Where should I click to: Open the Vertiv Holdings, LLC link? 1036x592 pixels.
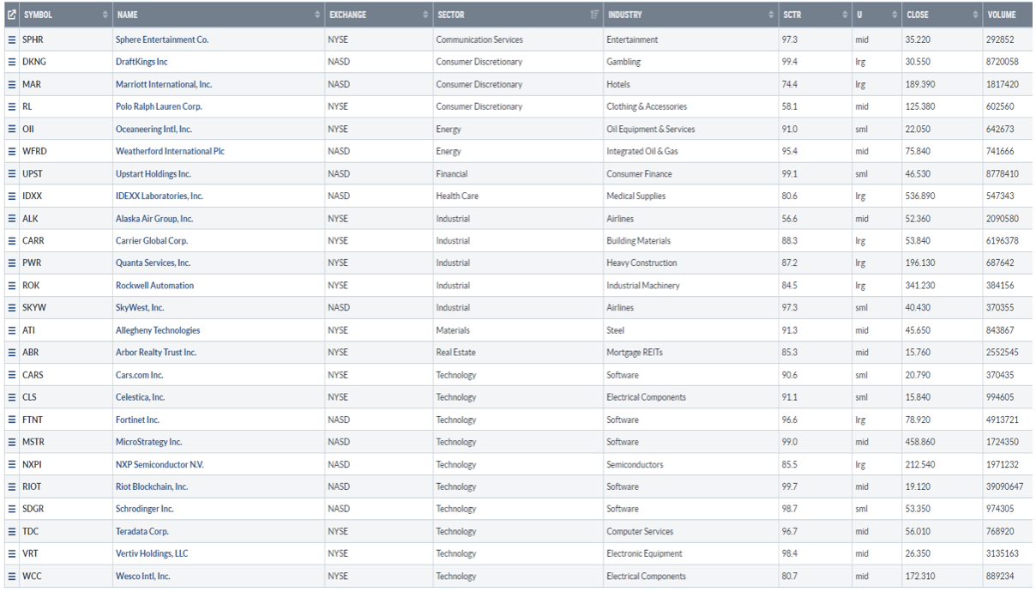pos(152,553)
